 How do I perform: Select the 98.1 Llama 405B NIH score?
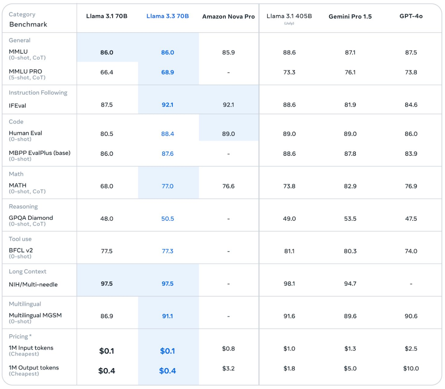pyautogui.click(x=289, y=284)
